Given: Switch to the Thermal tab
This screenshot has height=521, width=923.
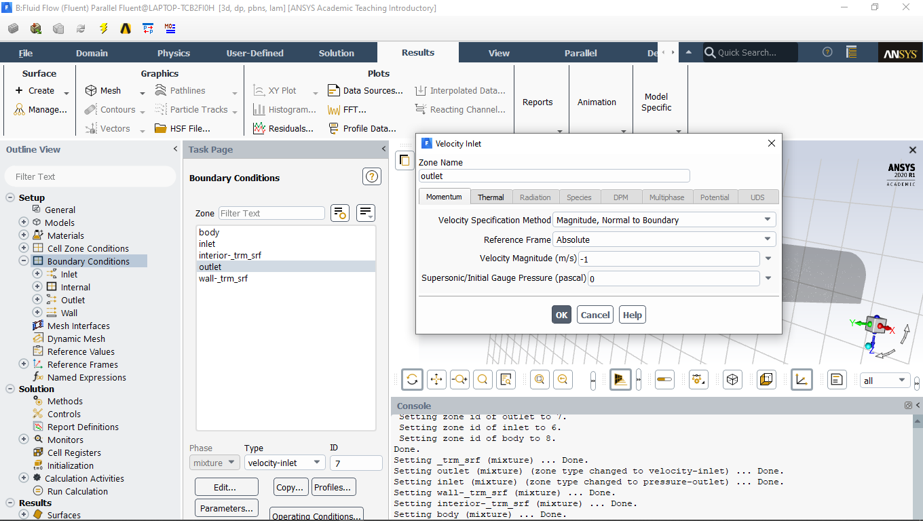Looking at the screenshot, I should [491, 197].
